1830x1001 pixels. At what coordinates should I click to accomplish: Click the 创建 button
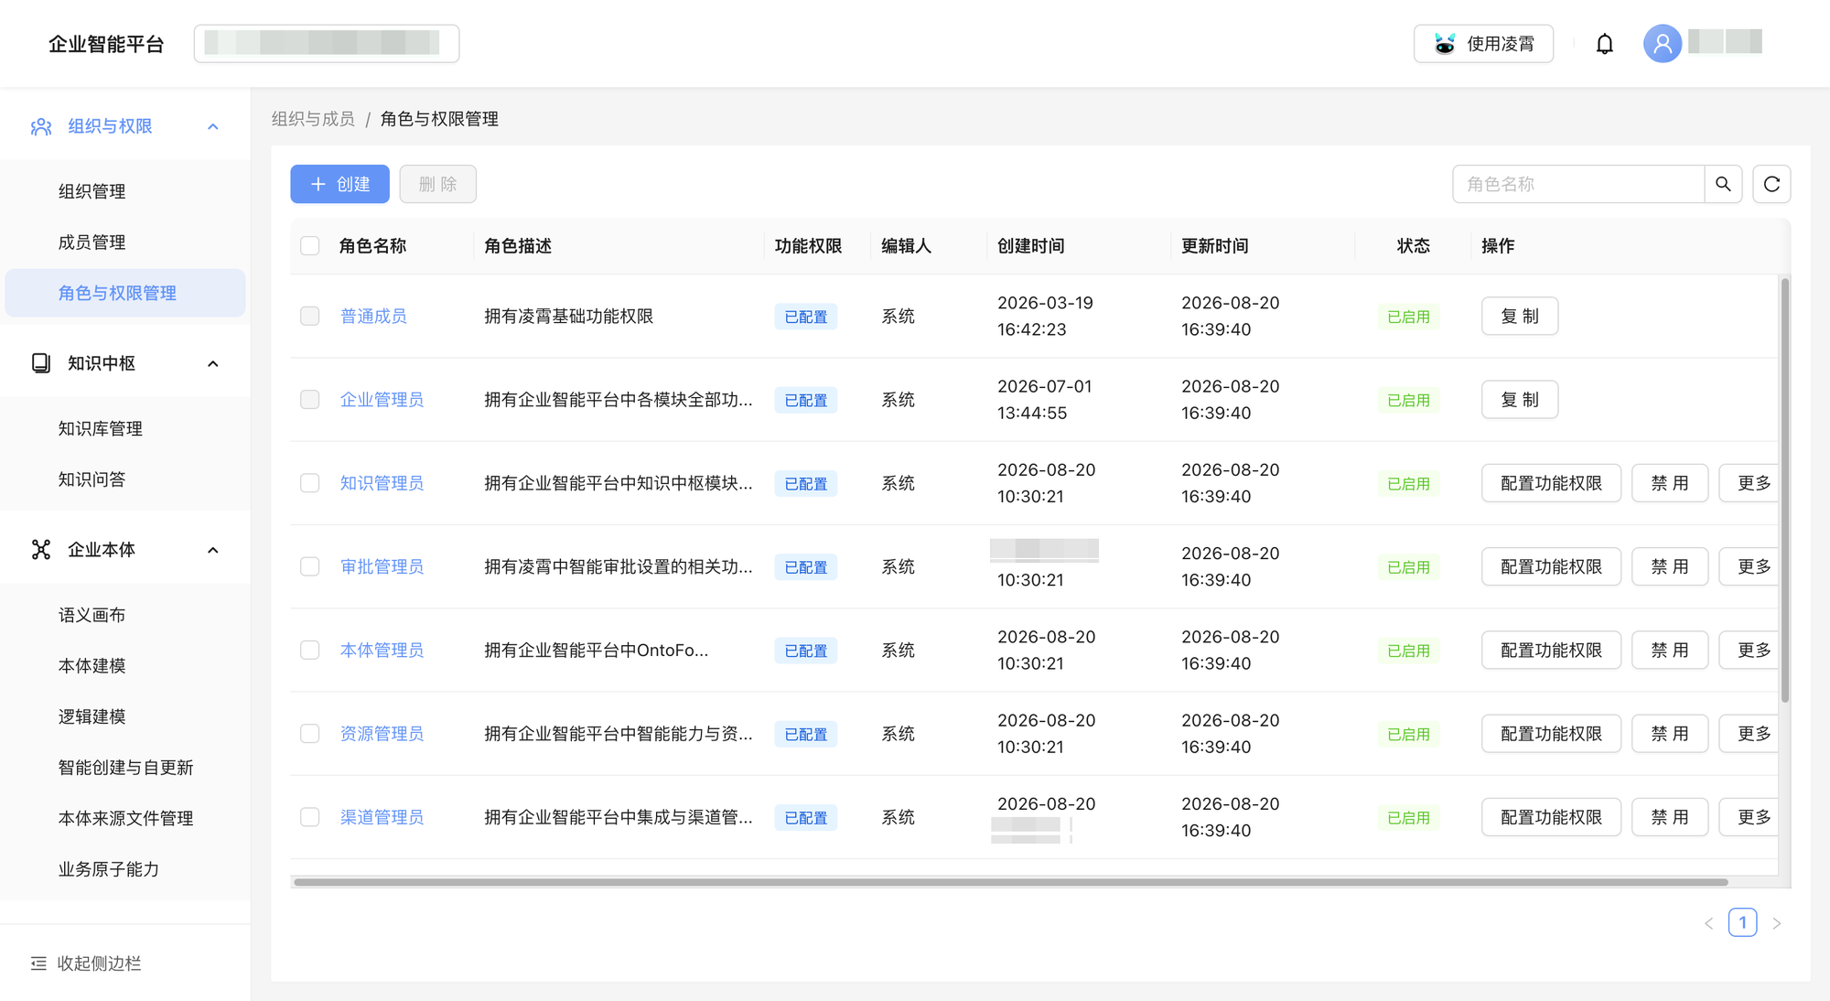click(x=339, y=184)
